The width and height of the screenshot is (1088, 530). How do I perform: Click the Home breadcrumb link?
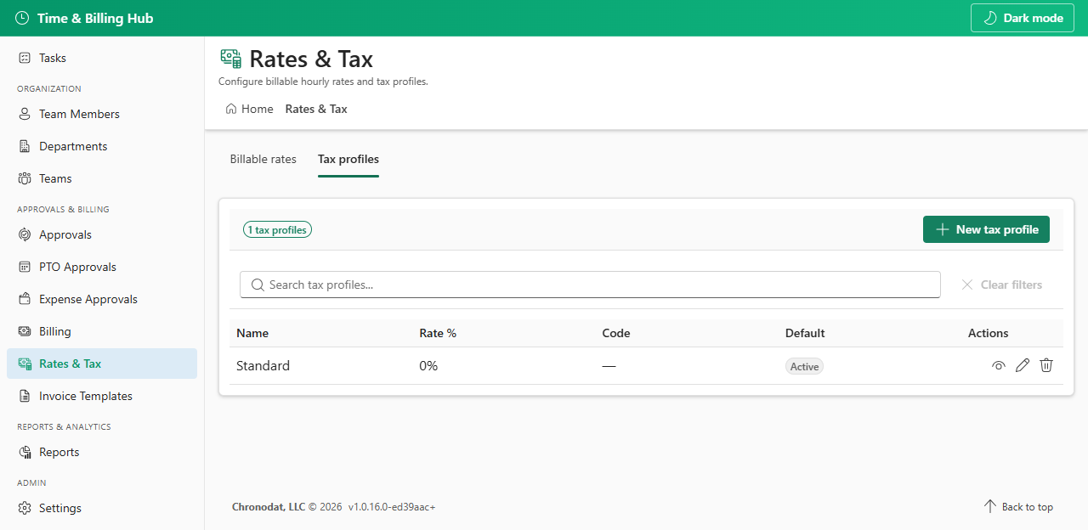(x=249, y=109)
